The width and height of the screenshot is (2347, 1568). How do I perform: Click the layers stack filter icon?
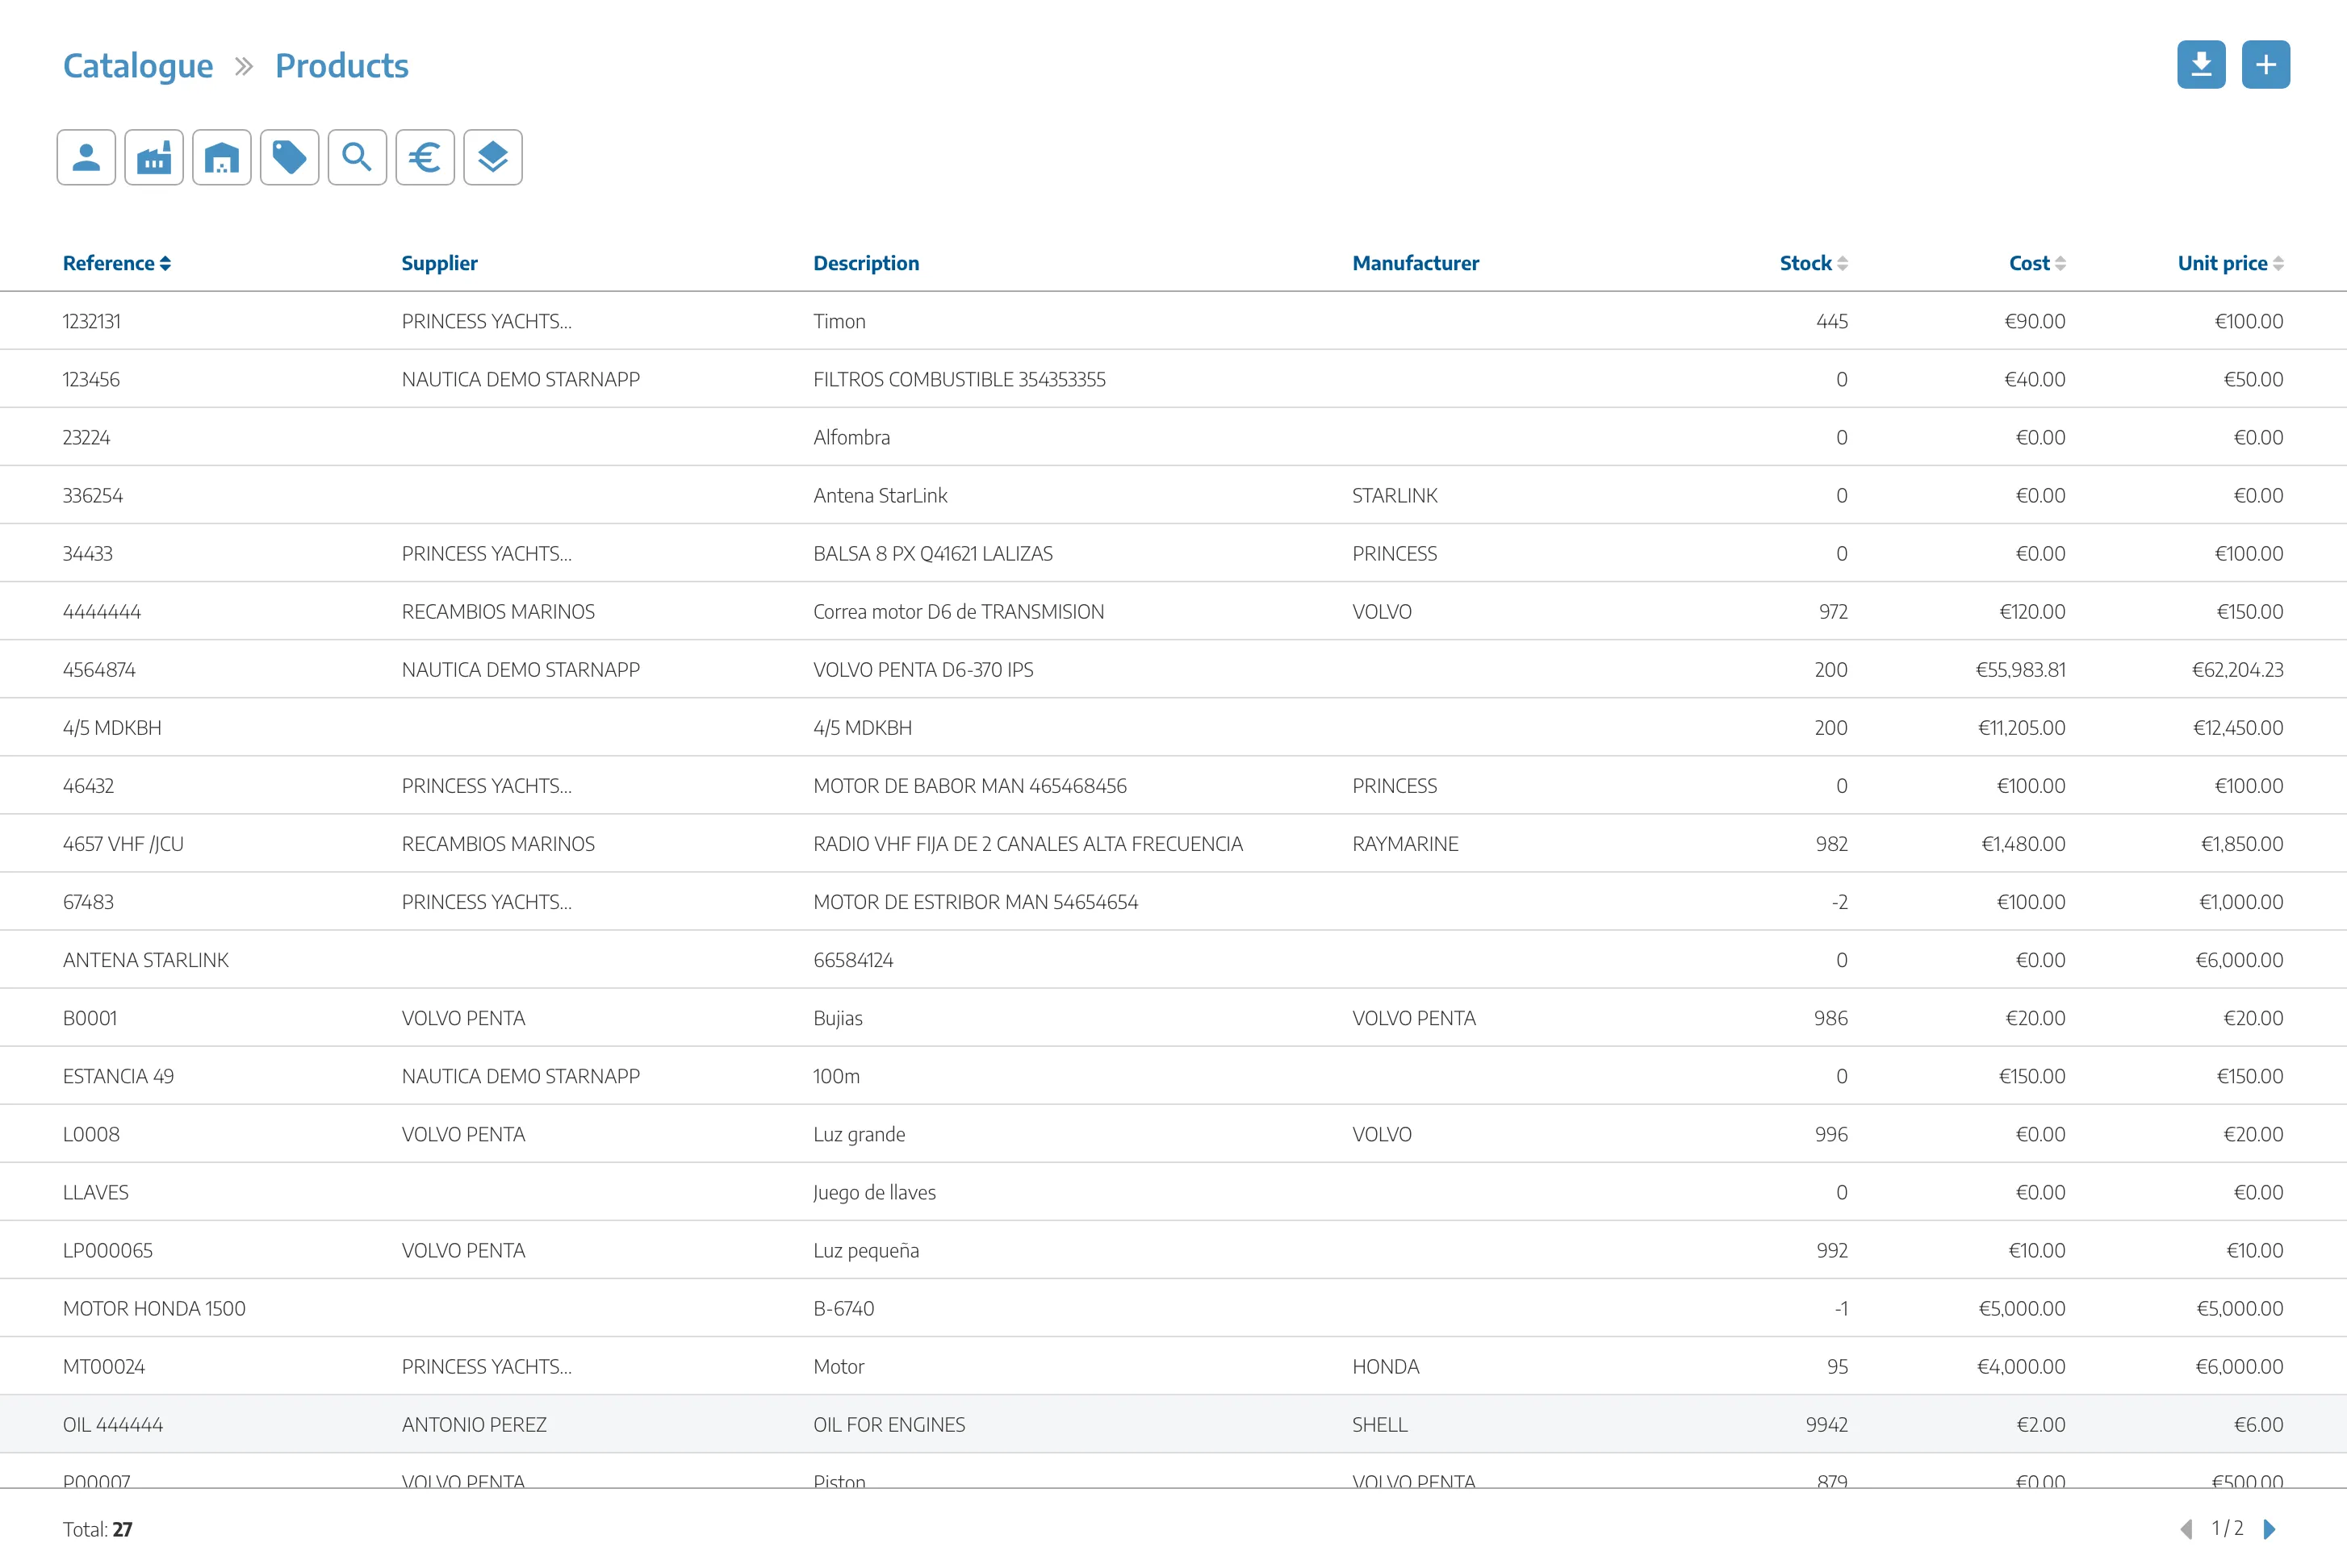pyautogui.click(x=493, y=157)
